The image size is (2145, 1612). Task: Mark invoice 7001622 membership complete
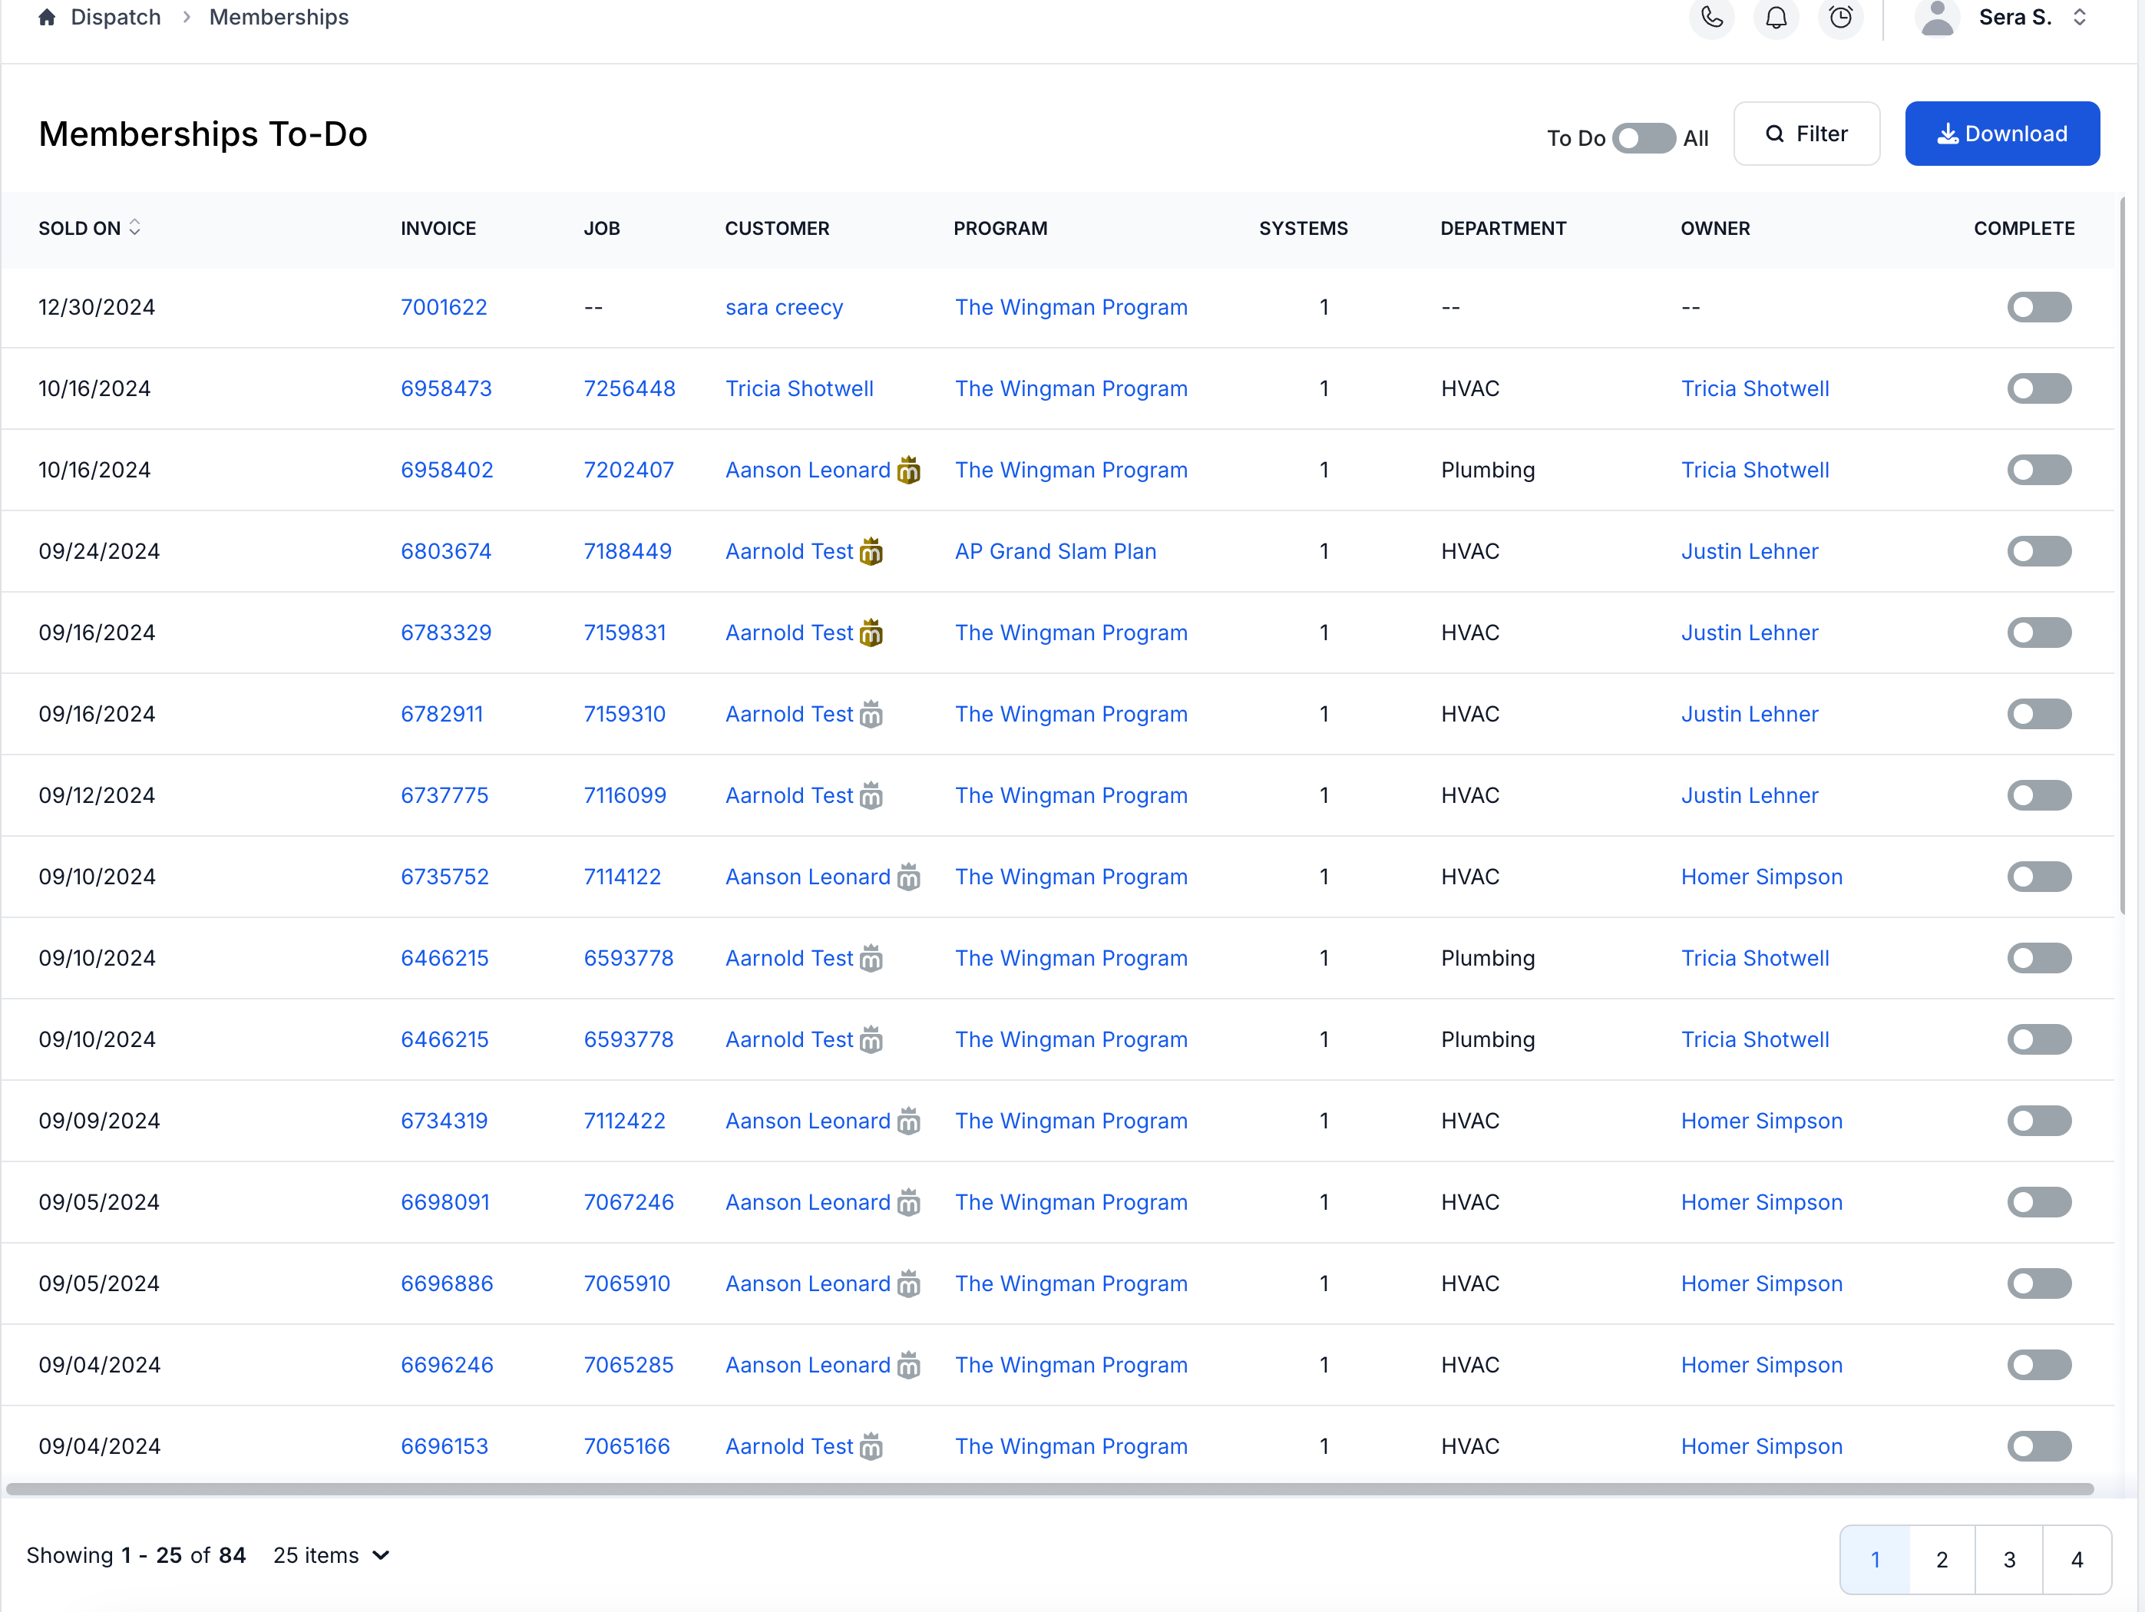coord(2038,307)
